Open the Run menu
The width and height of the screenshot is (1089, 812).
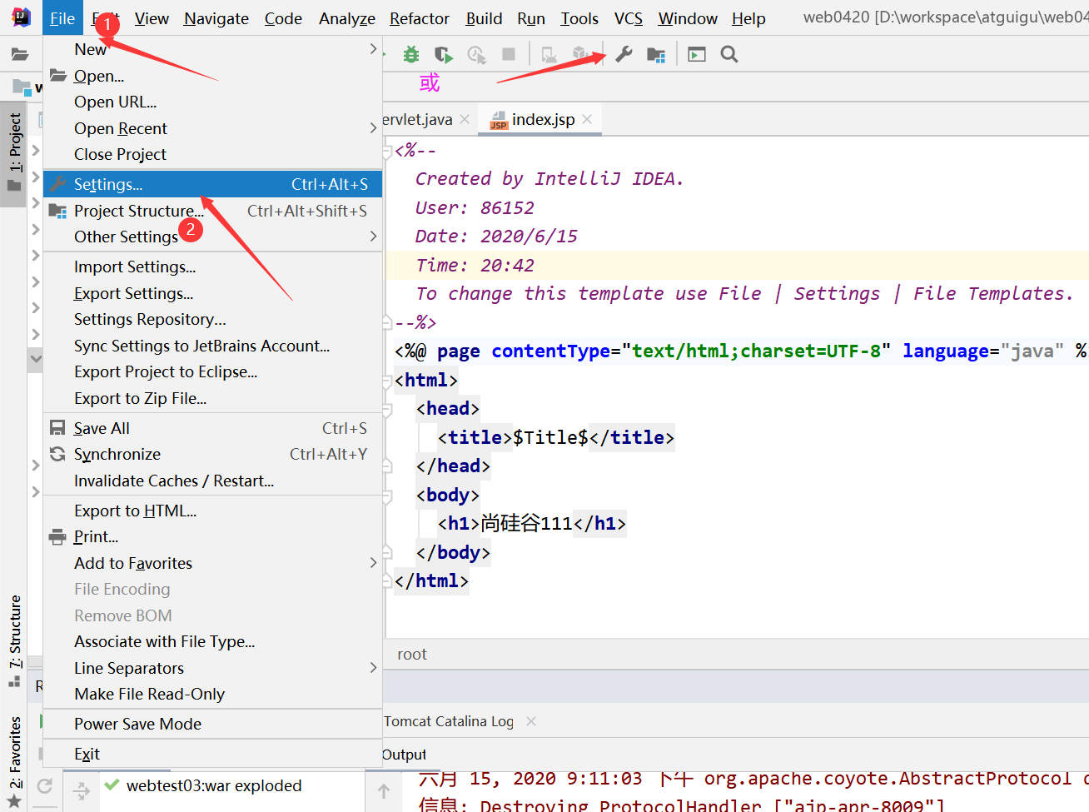click(531, 18)
